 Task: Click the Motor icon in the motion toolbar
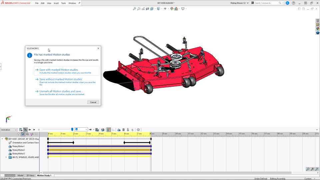click(x=119, y=130)
